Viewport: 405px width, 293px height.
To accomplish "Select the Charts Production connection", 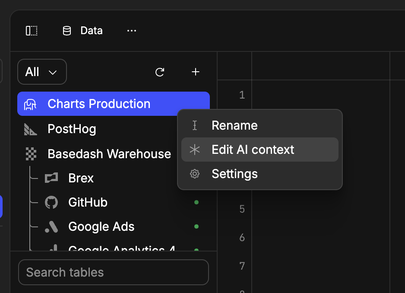I will [x=99, y=104].
